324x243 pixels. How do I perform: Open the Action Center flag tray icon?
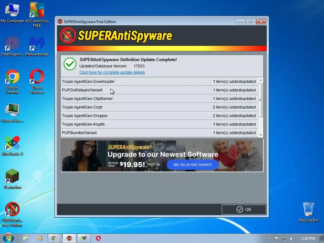[x=277, y=239]
